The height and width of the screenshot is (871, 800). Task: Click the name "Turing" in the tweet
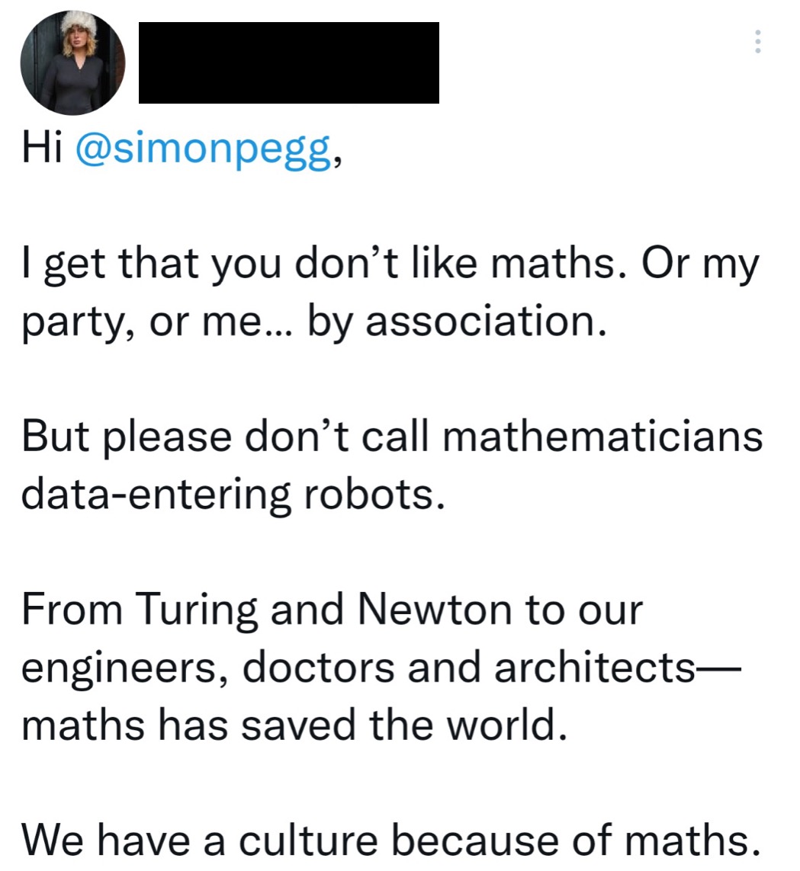[x=197, y=610]
